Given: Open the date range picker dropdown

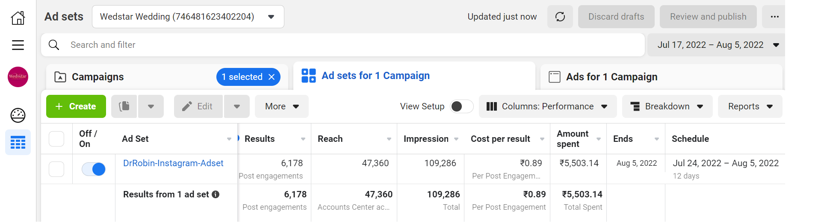Looking at the screenshot, I should point(717,45).
